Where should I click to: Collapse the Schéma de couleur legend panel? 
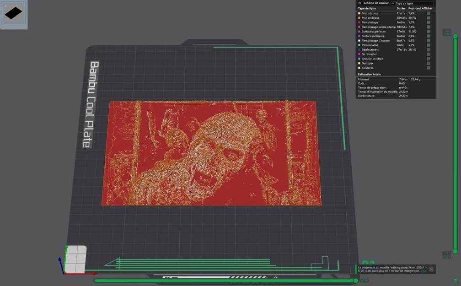[x=359, y=3]
